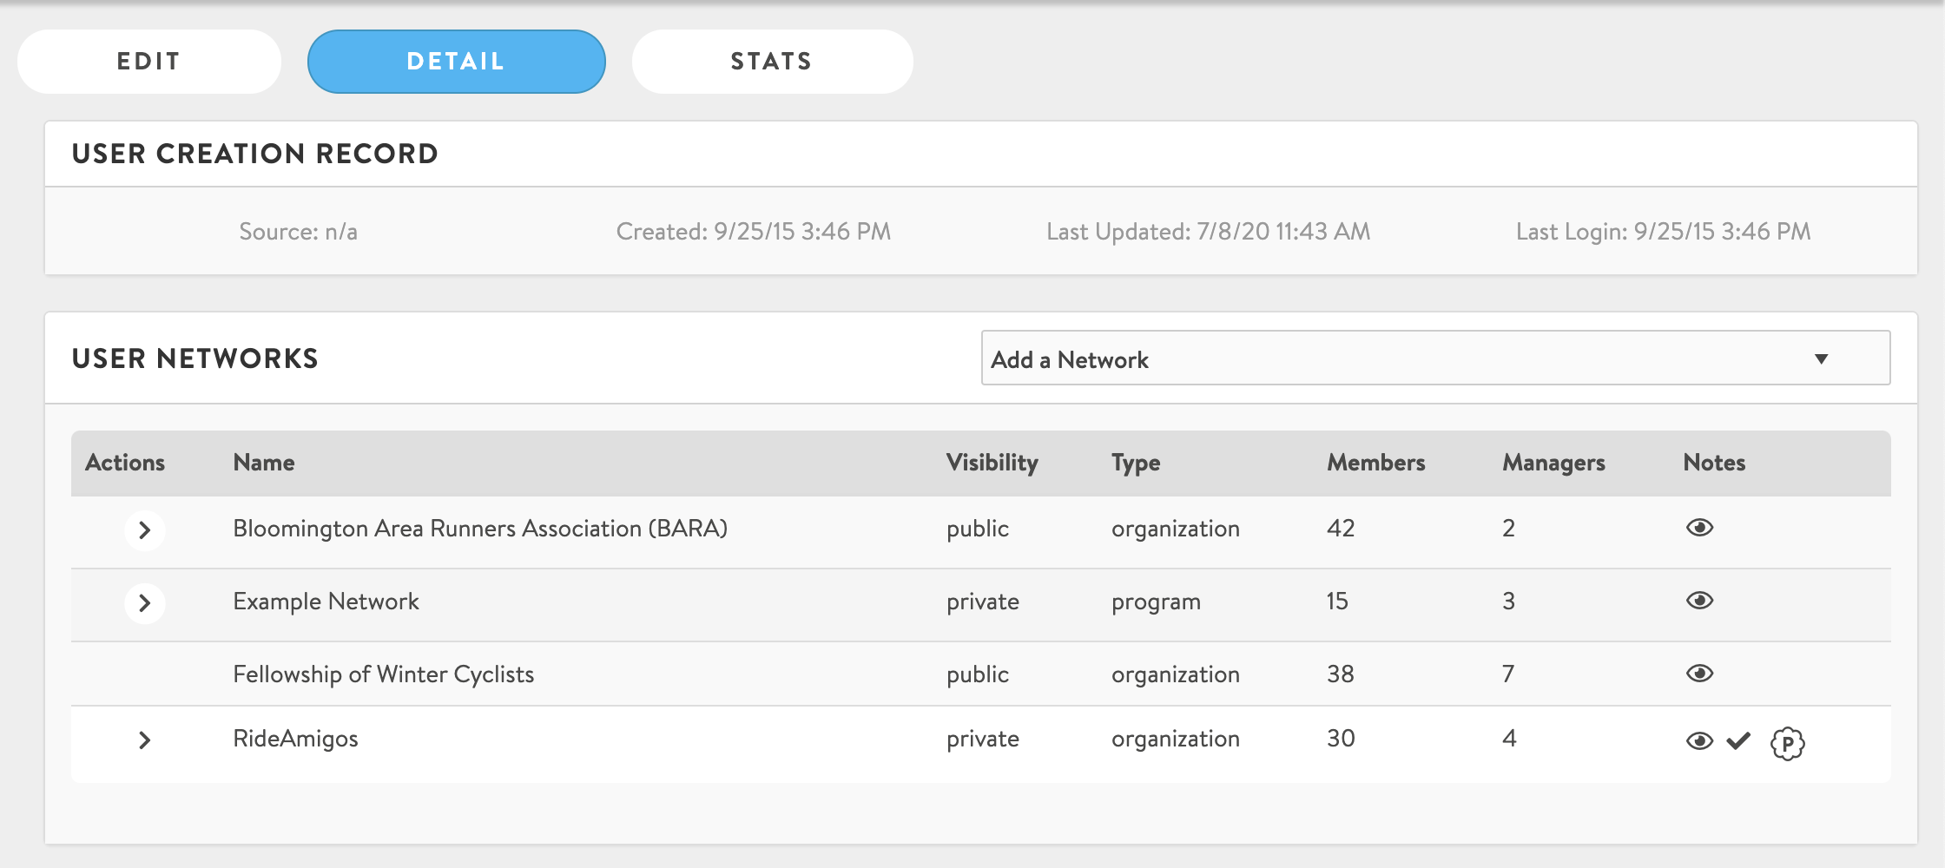
Task: Click the Managers column header
Action: coord(1553,463)
